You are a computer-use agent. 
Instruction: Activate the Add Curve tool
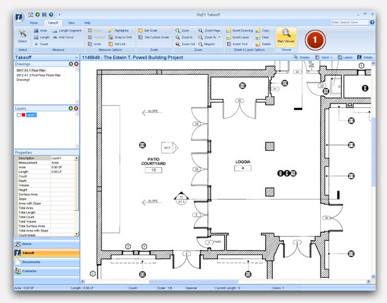click(x=63, y=37)
